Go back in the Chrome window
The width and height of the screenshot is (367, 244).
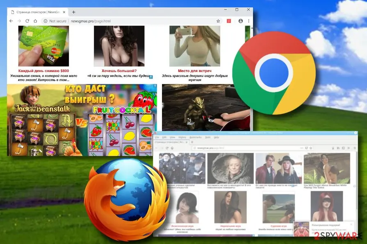coord(11,21)
